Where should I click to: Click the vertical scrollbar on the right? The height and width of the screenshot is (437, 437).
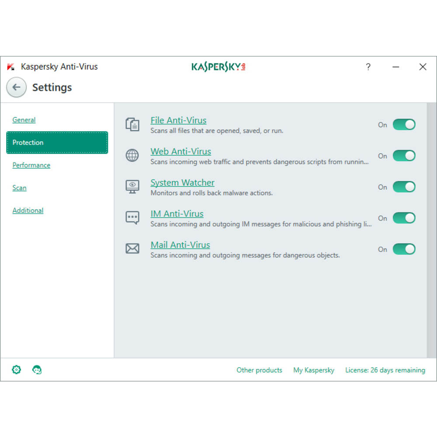click(x=431, y=230)
